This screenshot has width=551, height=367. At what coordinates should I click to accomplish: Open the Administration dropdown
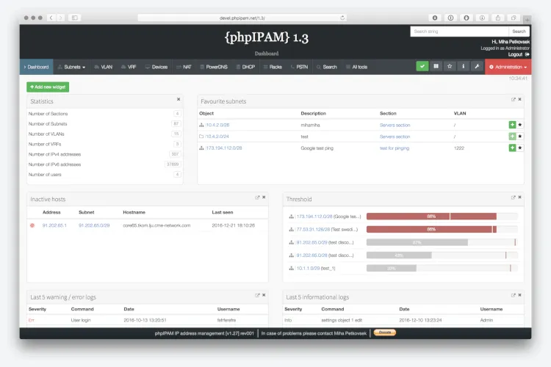tap(508, 67)
